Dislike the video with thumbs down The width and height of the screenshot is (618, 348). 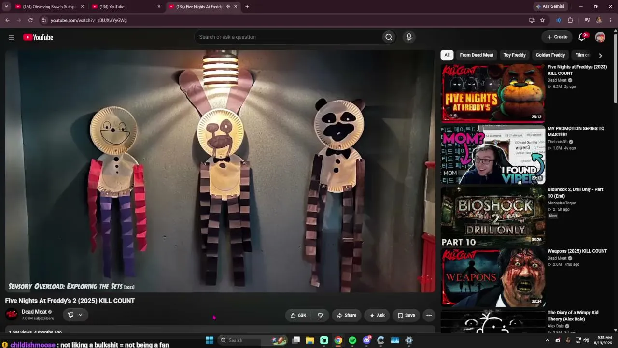[320, 315]
